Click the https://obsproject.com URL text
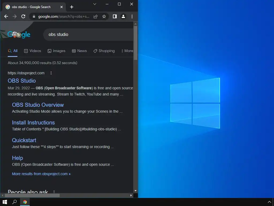The image size is (274, 206). click(26, 73)
